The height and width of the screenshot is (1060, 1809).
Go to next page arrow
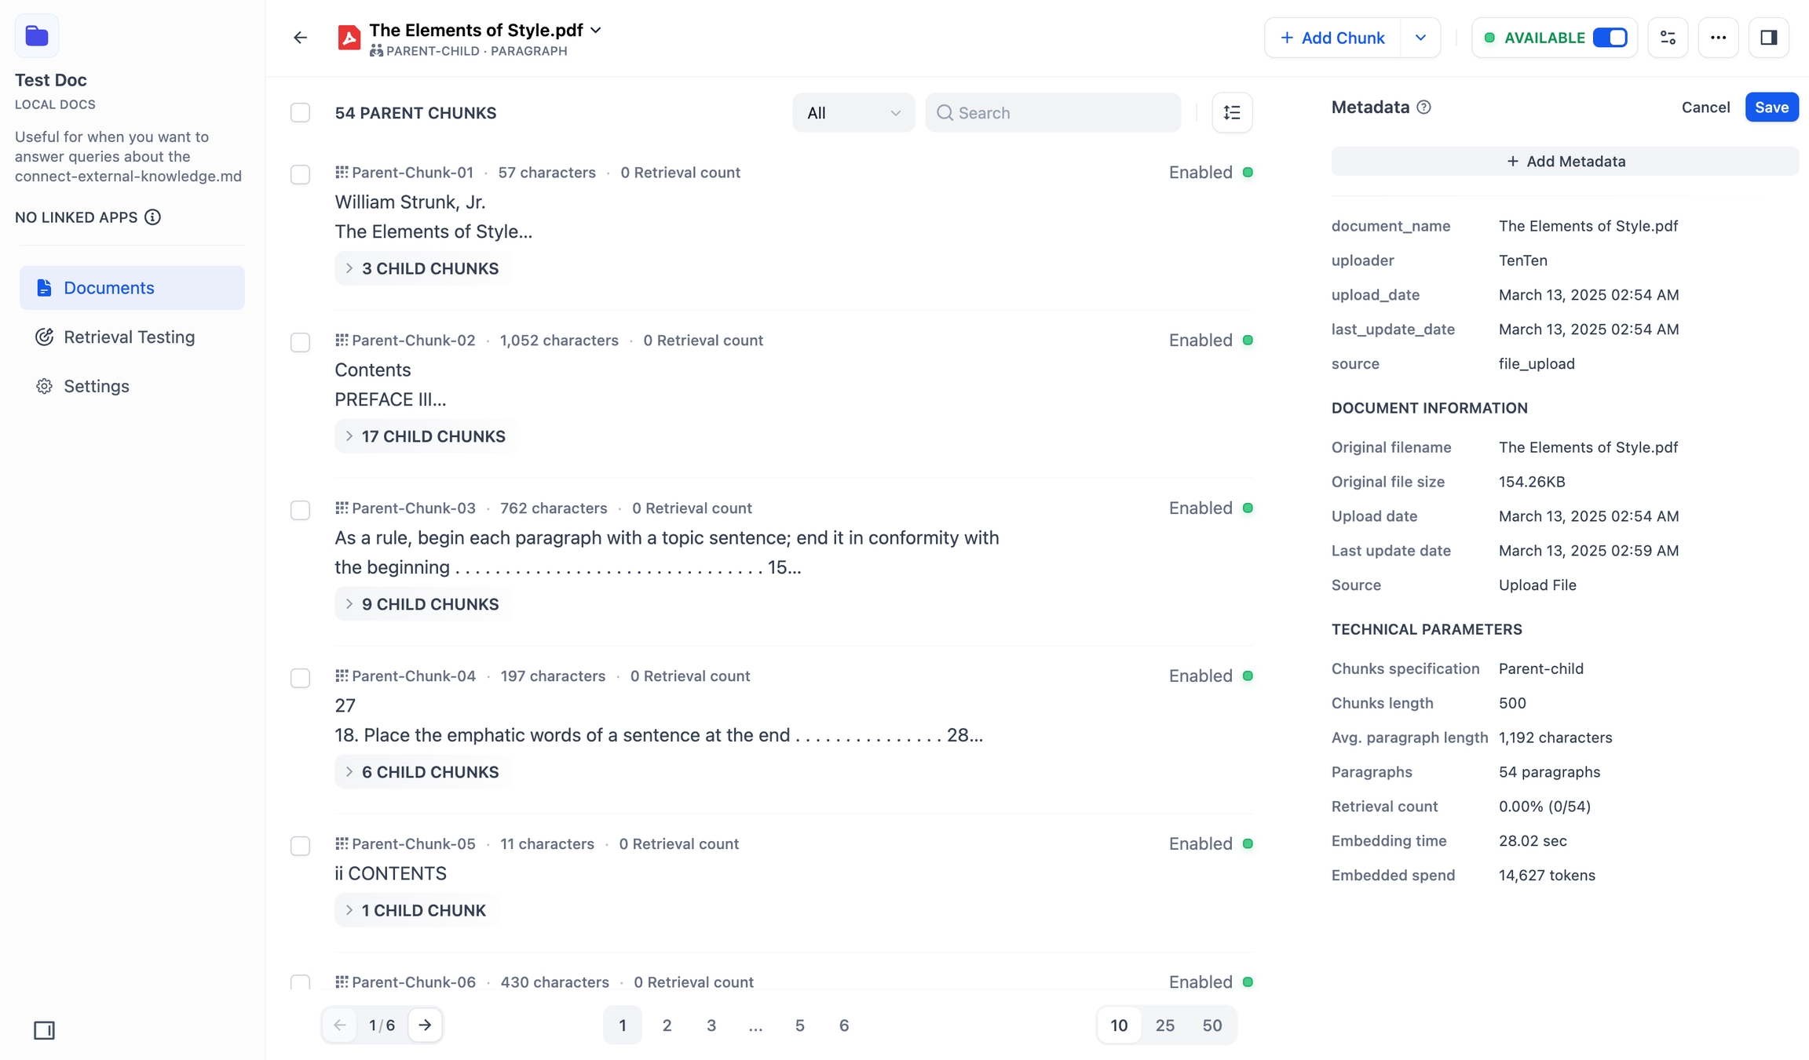425,1025
